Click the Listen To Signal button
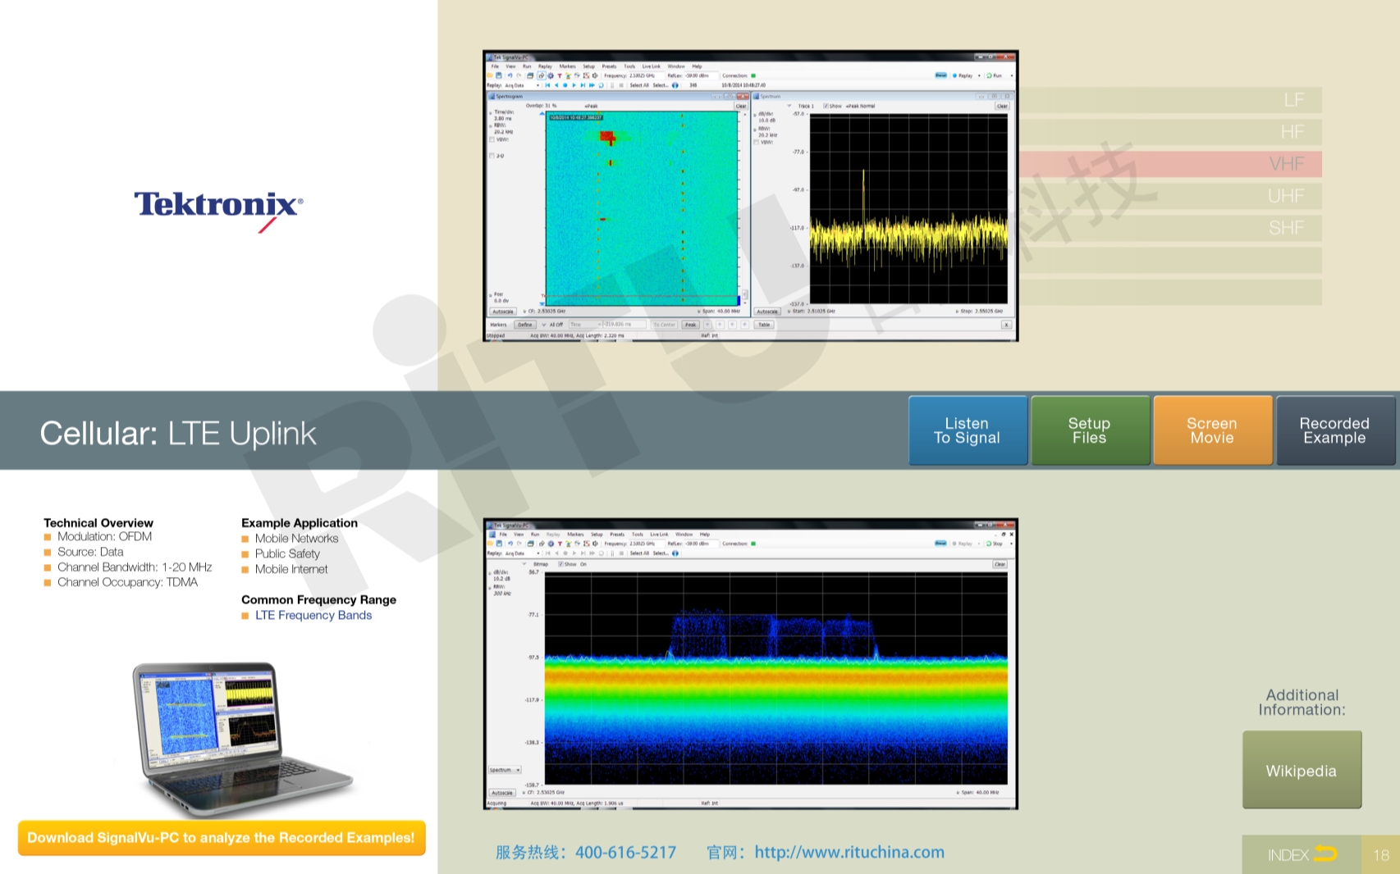Screen dimensions: 1400x874 (x=968, y=430)
